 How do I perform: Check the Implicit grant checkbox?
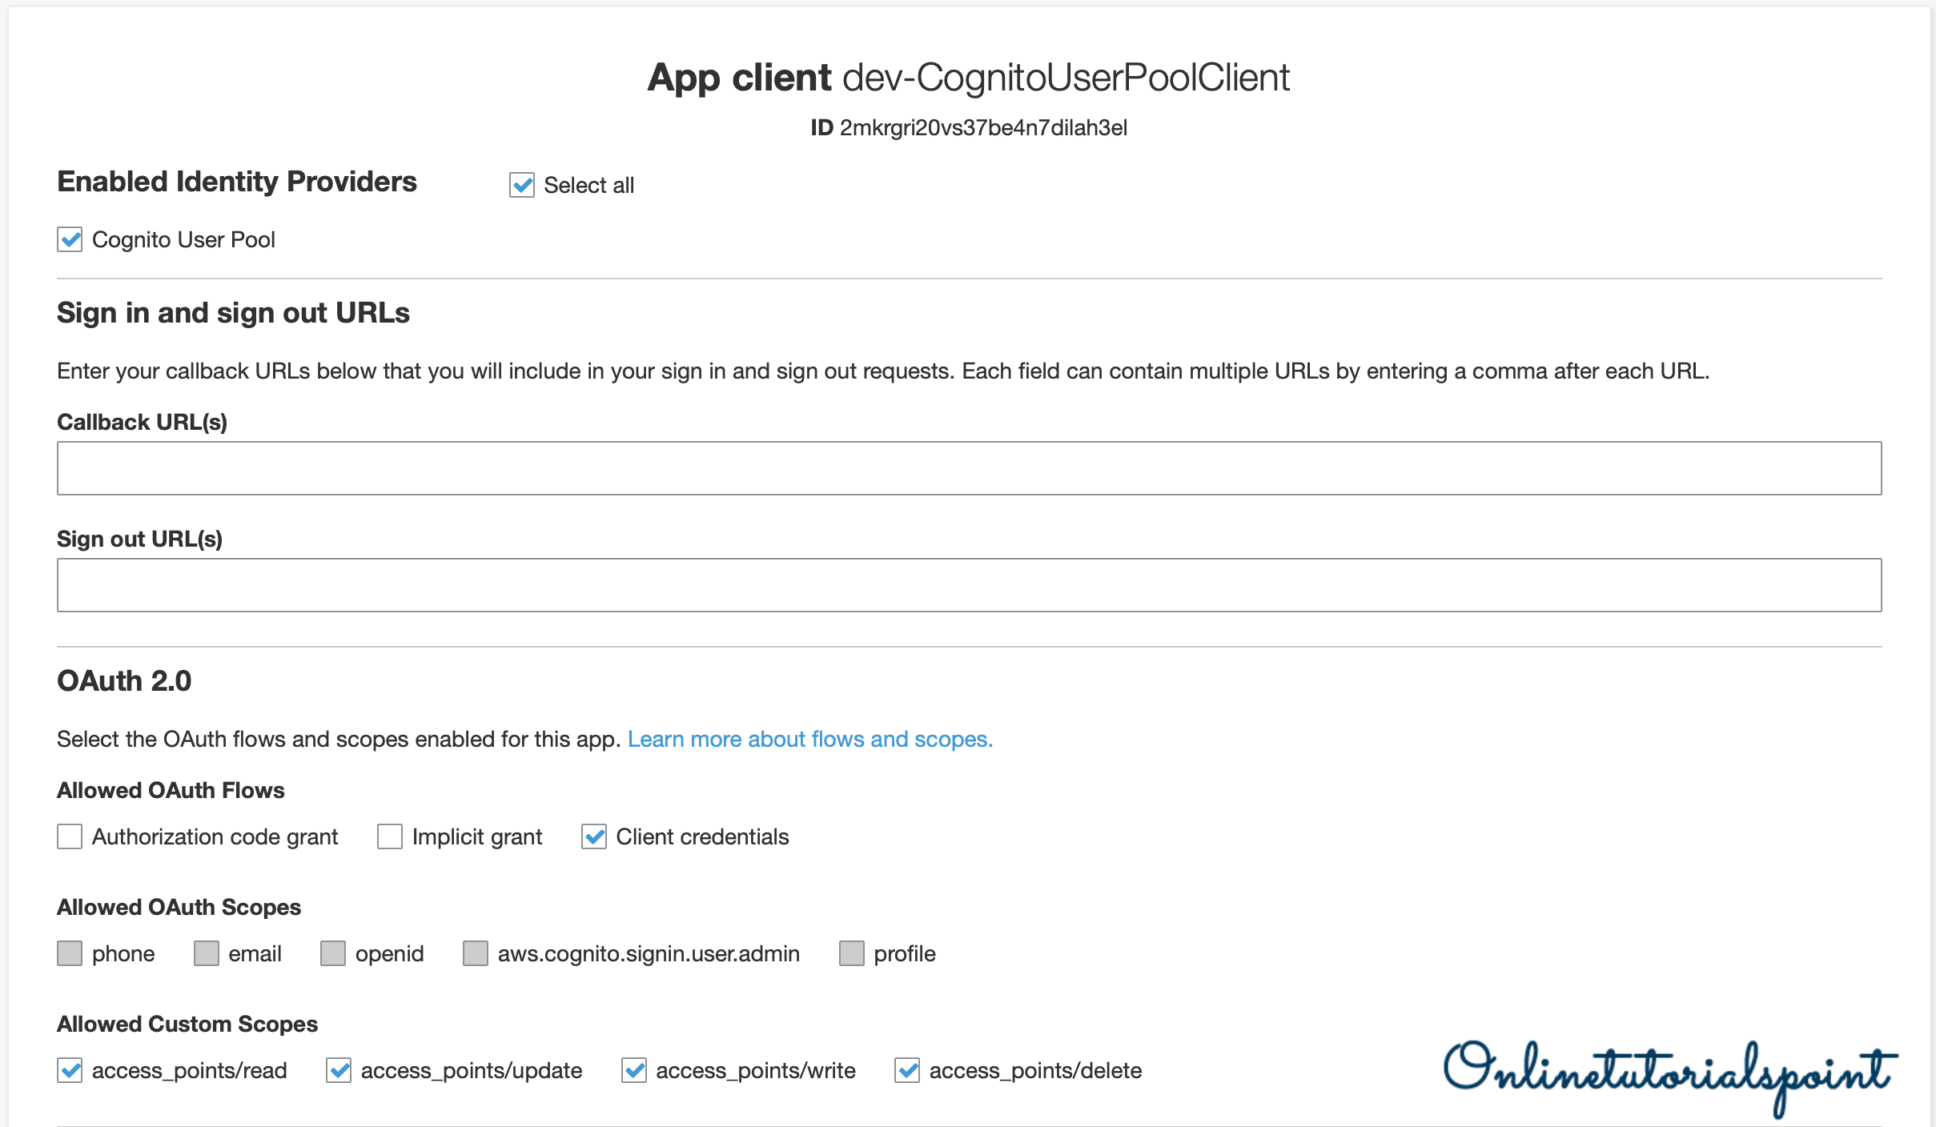click(x=390, y=836)
